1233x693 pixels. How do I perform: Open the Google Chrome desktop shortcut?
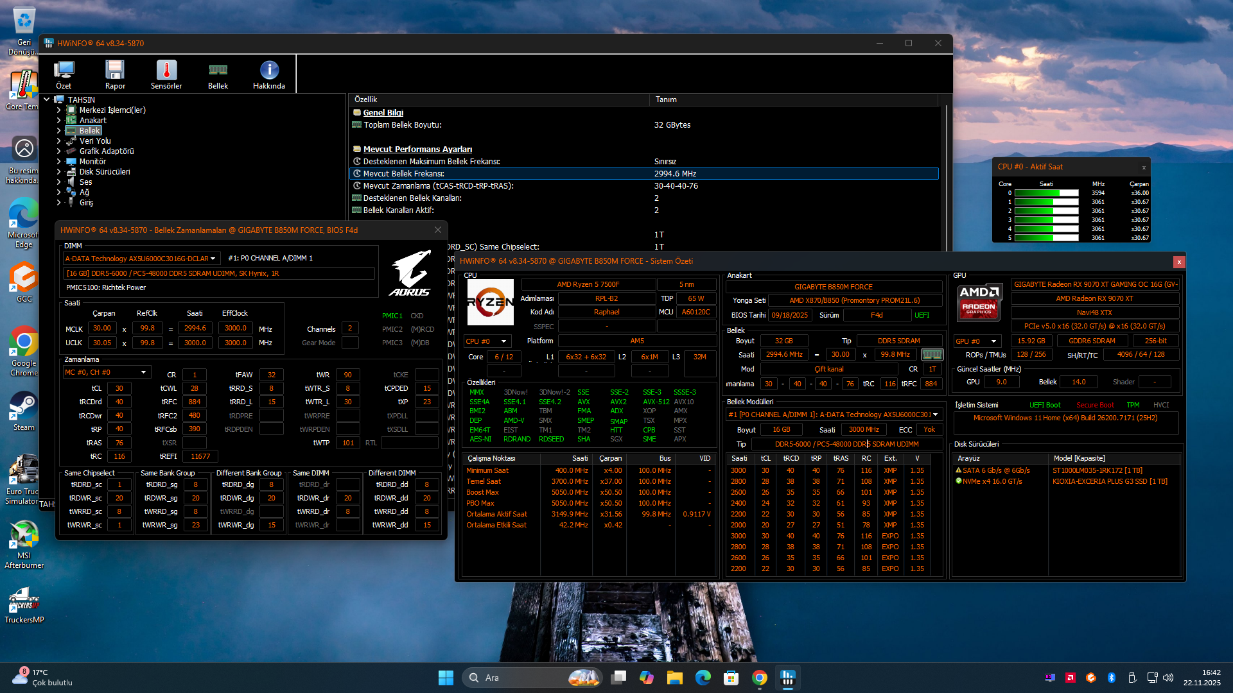click(24, 351)
